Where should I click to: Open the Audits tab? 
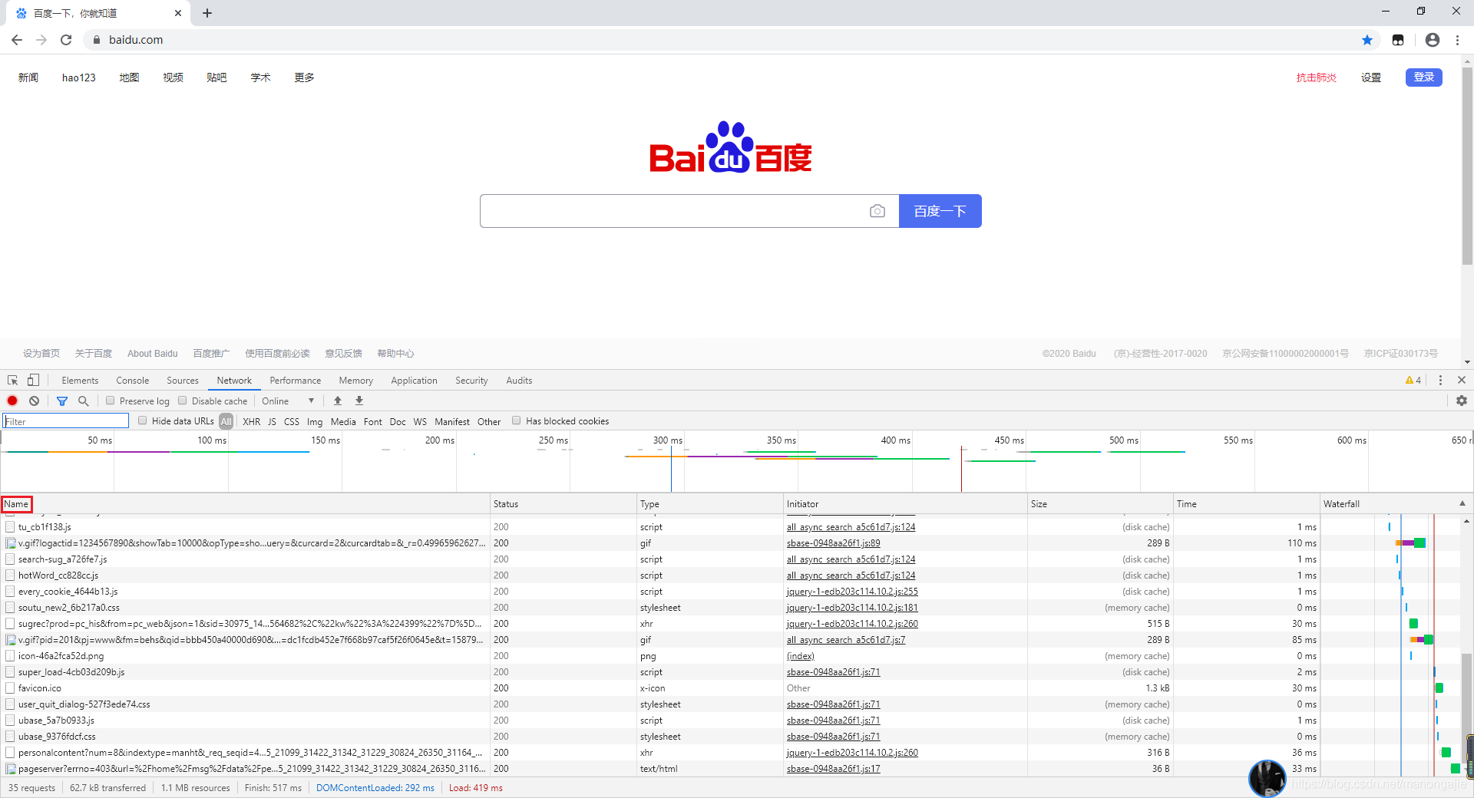click(x=519, y=381)
